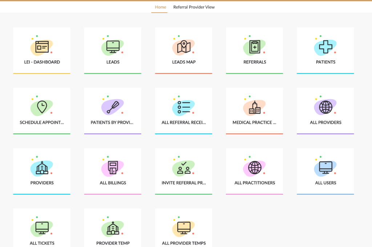
Task: Open the Medical Practice building icon
Action: pos(255,107)
